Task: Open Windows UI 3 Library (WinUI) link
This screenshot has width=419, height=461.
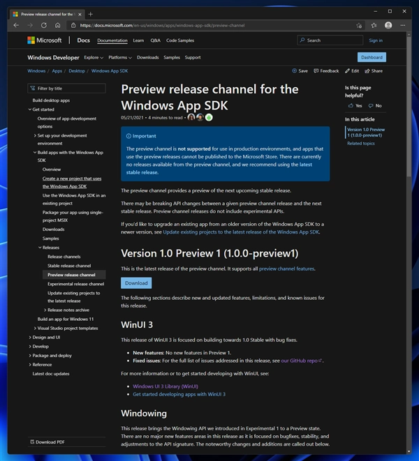Action: coord(166,386)
